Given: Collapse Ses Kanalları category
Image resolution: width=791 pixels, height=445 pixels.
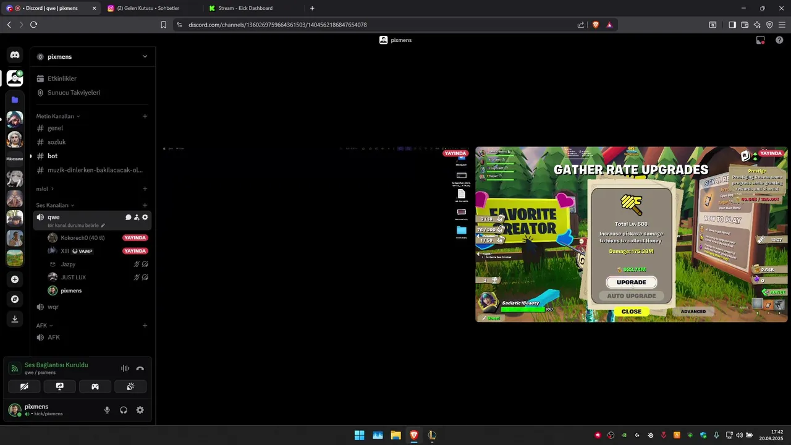Looking at the screenshot, I should 55,205.
